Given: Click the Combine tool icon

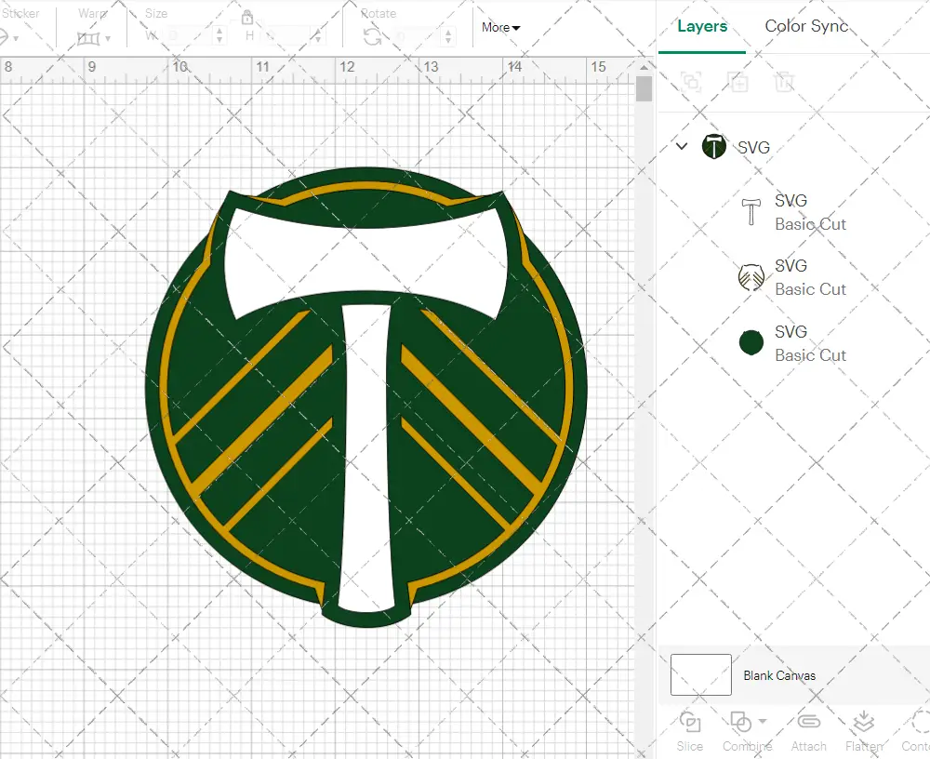Looking at the screenshot, I should (741, 722).
